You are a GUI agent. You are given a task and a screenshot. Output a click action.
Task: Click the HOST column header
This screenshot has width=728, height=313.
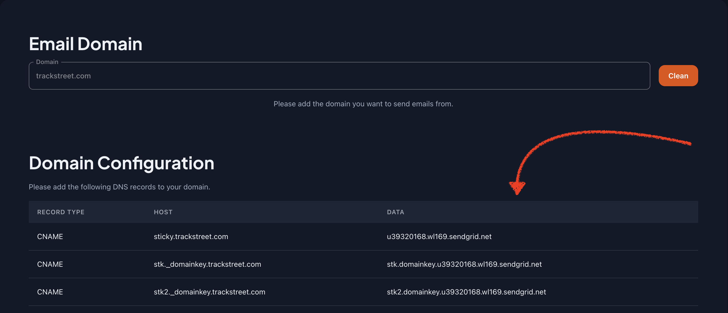tap(163, 212)
